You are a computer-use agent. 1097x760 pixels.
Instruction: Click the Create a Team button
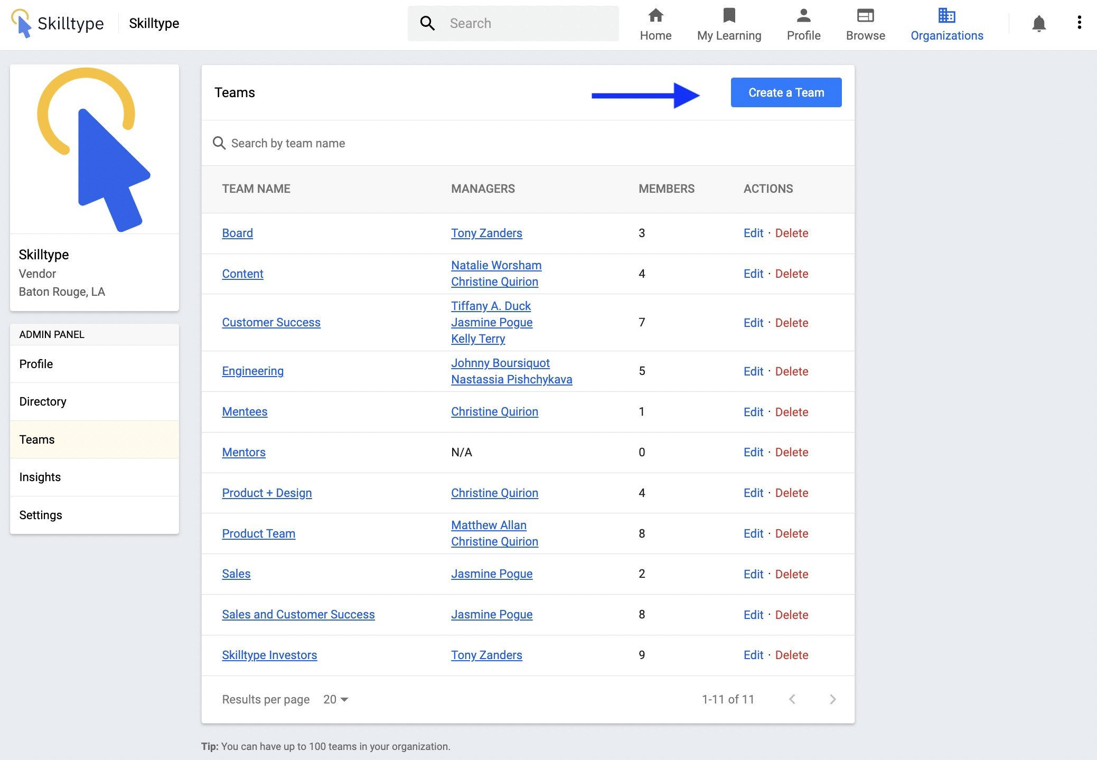(x=786, y=92)
